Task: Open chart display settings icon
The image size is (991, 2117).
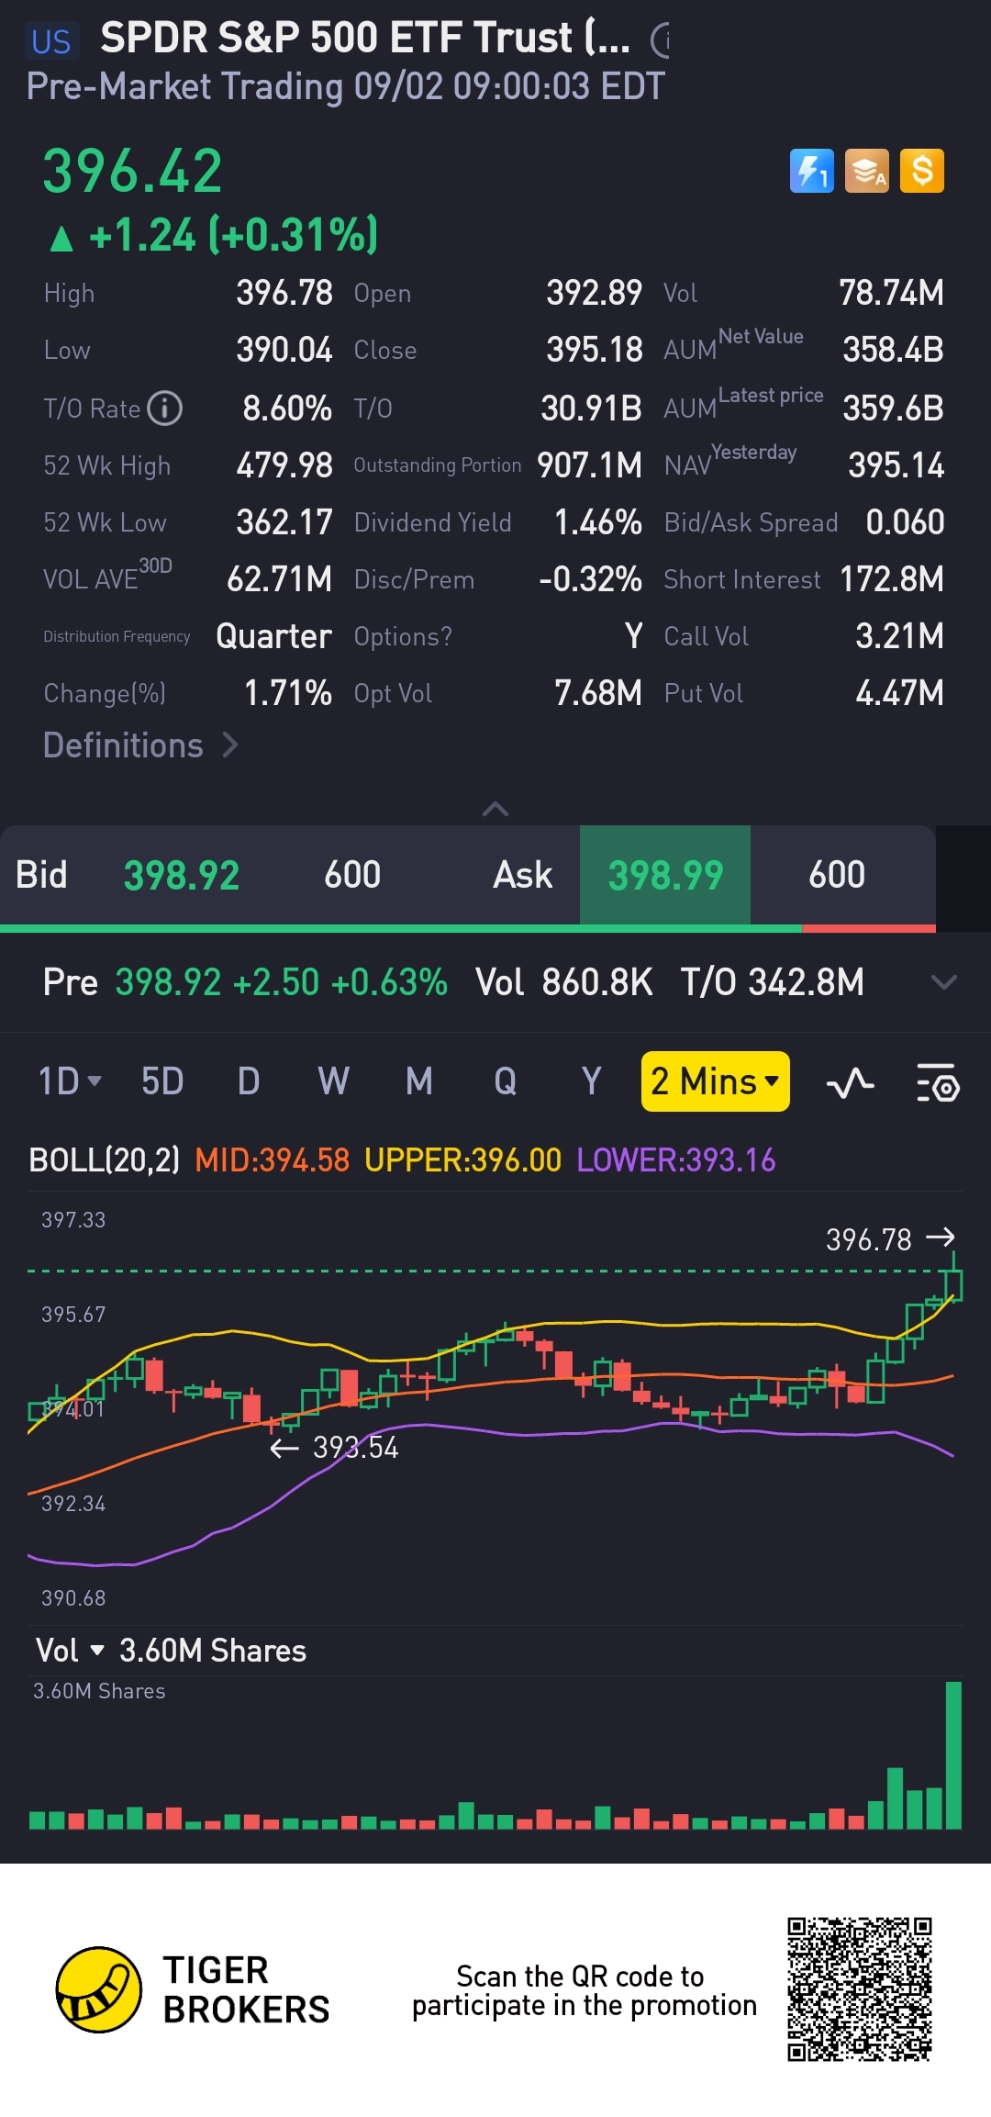Action: pos(937,1083)
